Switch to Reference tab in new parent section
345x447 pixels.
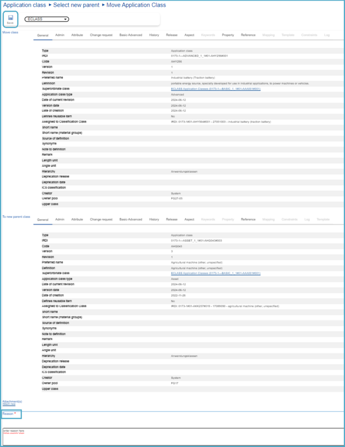pos(248,219)
